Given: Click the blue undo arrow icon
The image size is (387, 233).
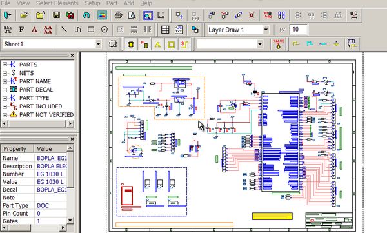Looking at the screenshot, I should click(x=86, y=15).
